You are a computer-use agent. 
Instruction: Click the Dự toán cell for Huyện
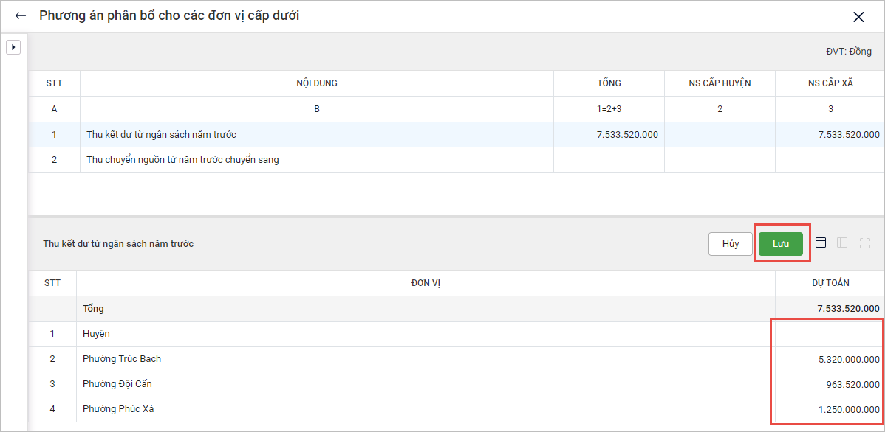(x=829, y=334)
